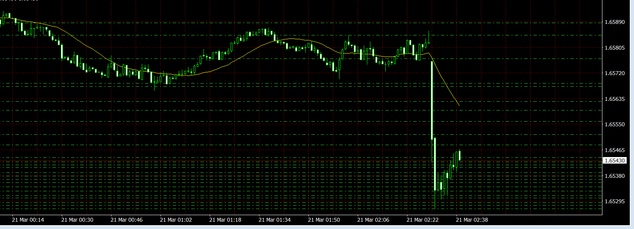Click the 1.65295 price axis label
The width and height of the screenshot is (634, 229).
[x=615, y=201]
